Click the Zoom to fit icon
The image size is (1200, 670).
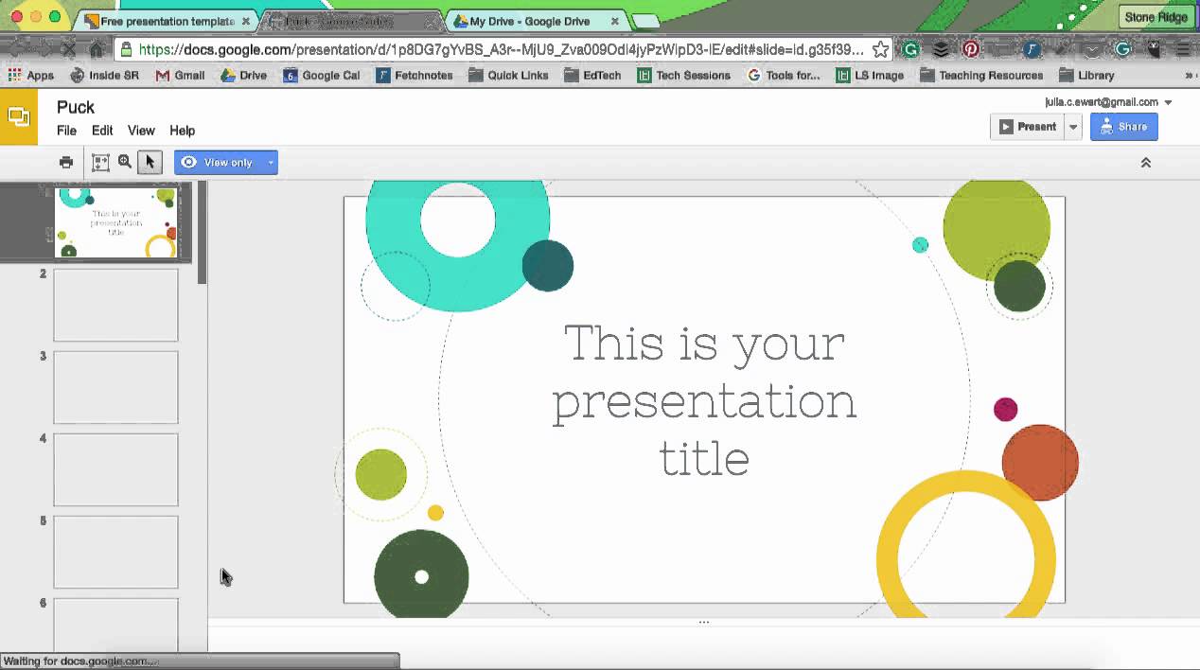[x=100, y=162]
